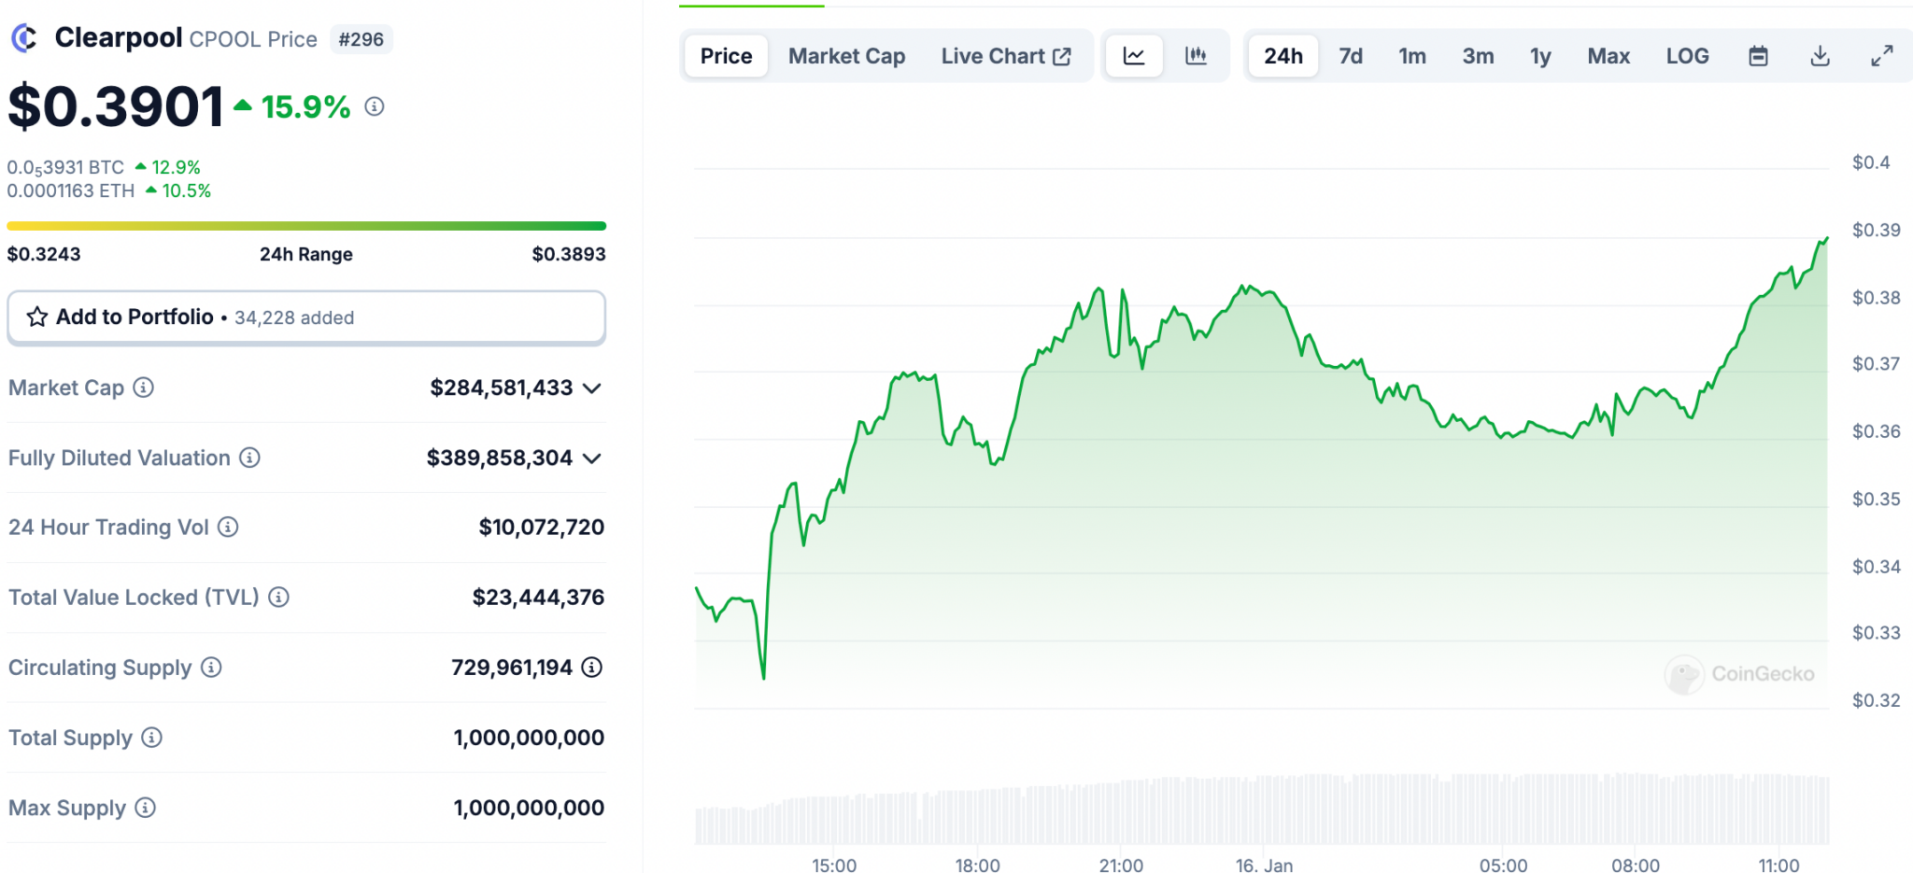Click the 10.5% ETH change value

point(187,190)
